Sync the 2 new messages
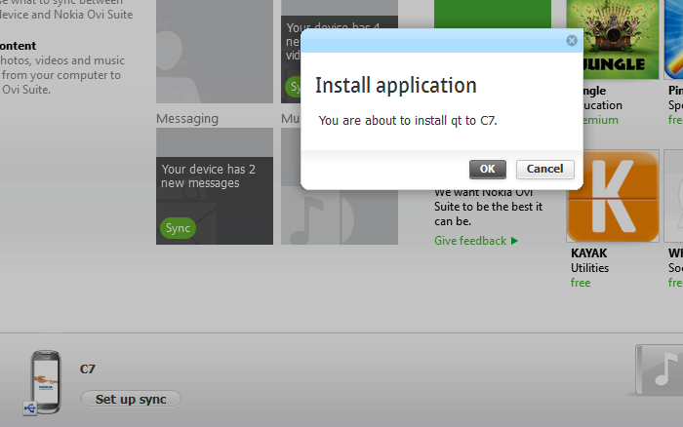 (x=178, y=228)
